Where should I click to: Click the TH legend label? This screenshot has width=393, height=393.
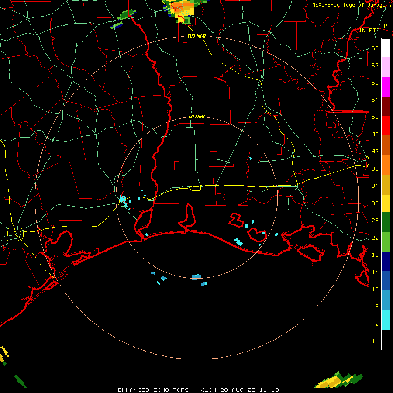[x=375, y=341]
